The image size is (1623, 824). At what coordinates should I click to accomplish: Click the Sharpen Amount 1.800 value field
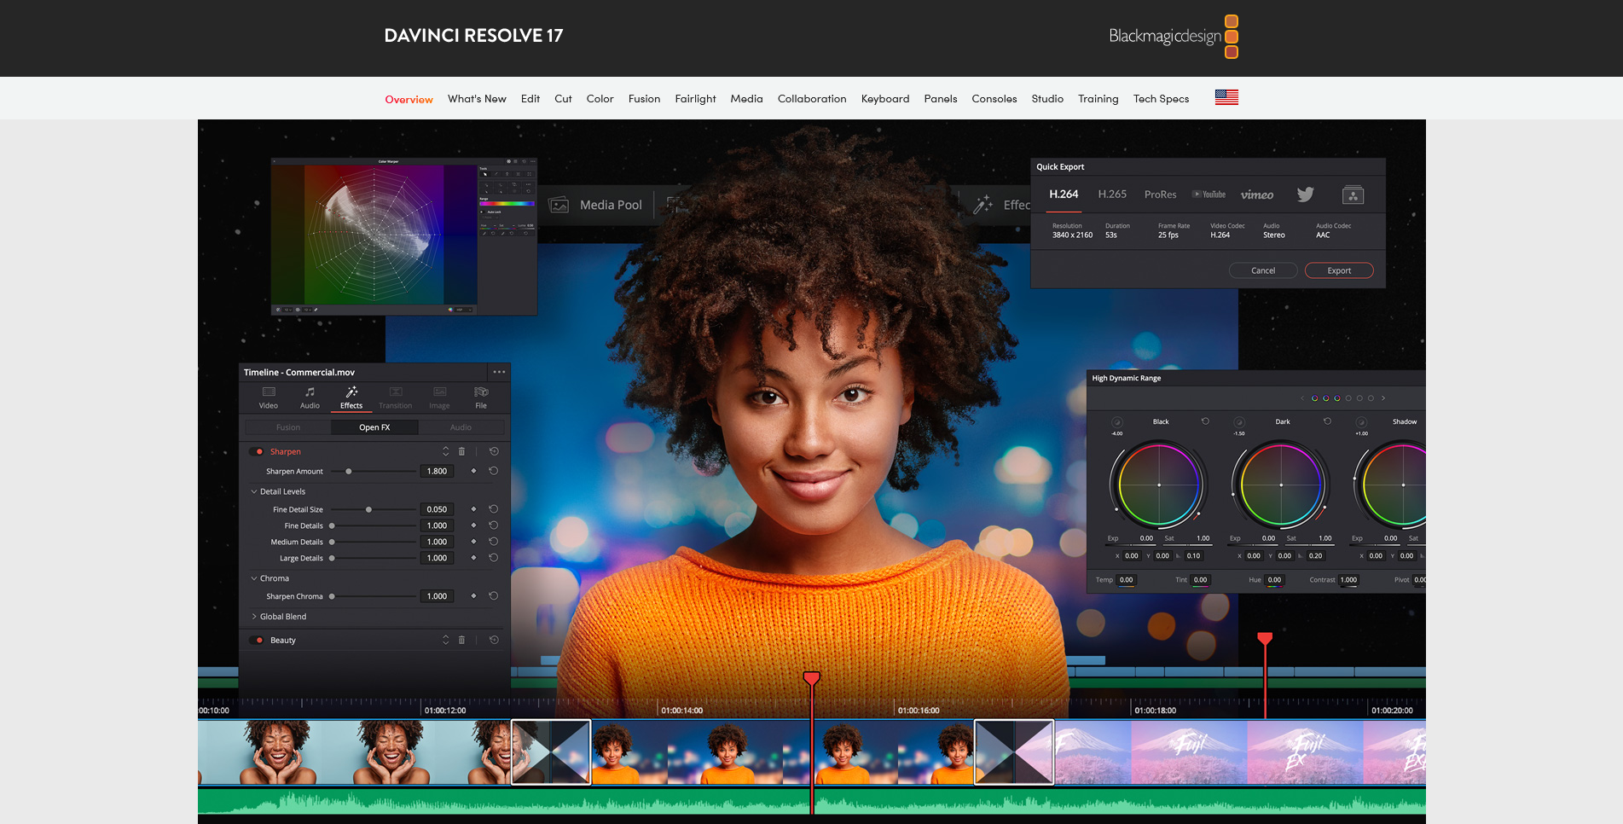point(437,471)
